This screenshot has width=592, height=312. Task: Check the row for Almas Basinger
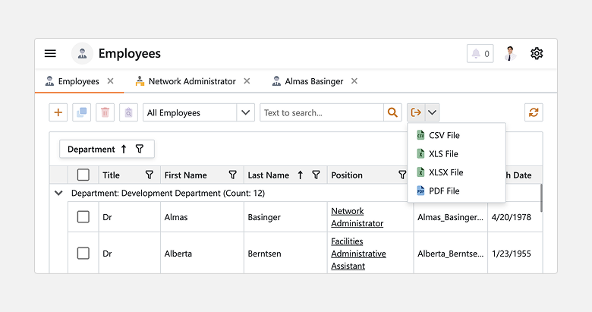coord(83,217)
